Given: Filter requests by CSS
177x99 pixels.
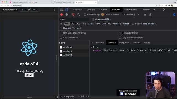Looking at the screenshot, I should click(x=78, y=24).
